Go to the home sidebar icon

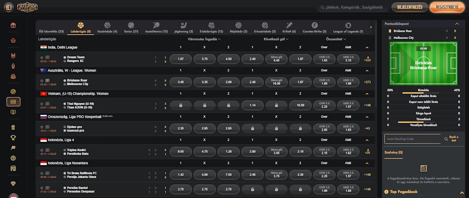pyautogui.click(x=13, y=41)
